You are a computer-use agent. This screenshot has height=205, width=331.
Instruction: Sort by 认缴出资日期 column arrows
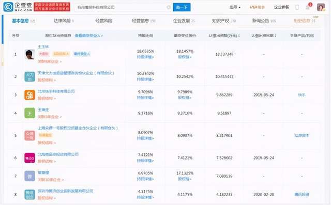pos(275,36)
